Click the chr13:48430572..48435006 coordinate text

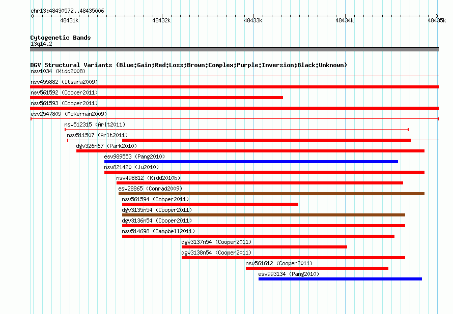point(67,11)
